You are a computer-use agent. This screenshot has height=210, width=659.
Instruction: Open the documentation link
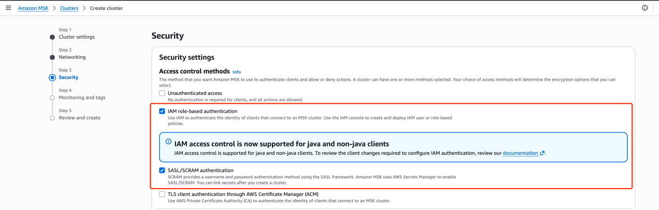click(x=520, y=153)
